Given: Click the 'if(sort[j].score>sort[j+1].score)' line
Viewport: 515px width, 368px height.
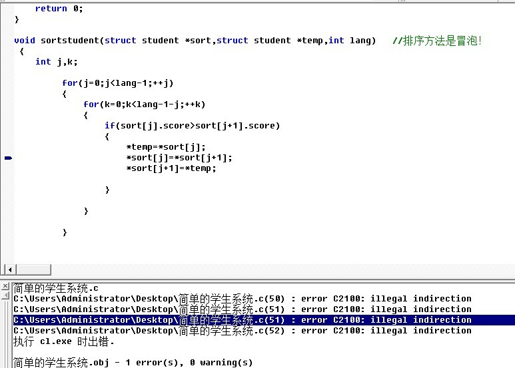Looking at the screenshot, I should pos(192,126).
